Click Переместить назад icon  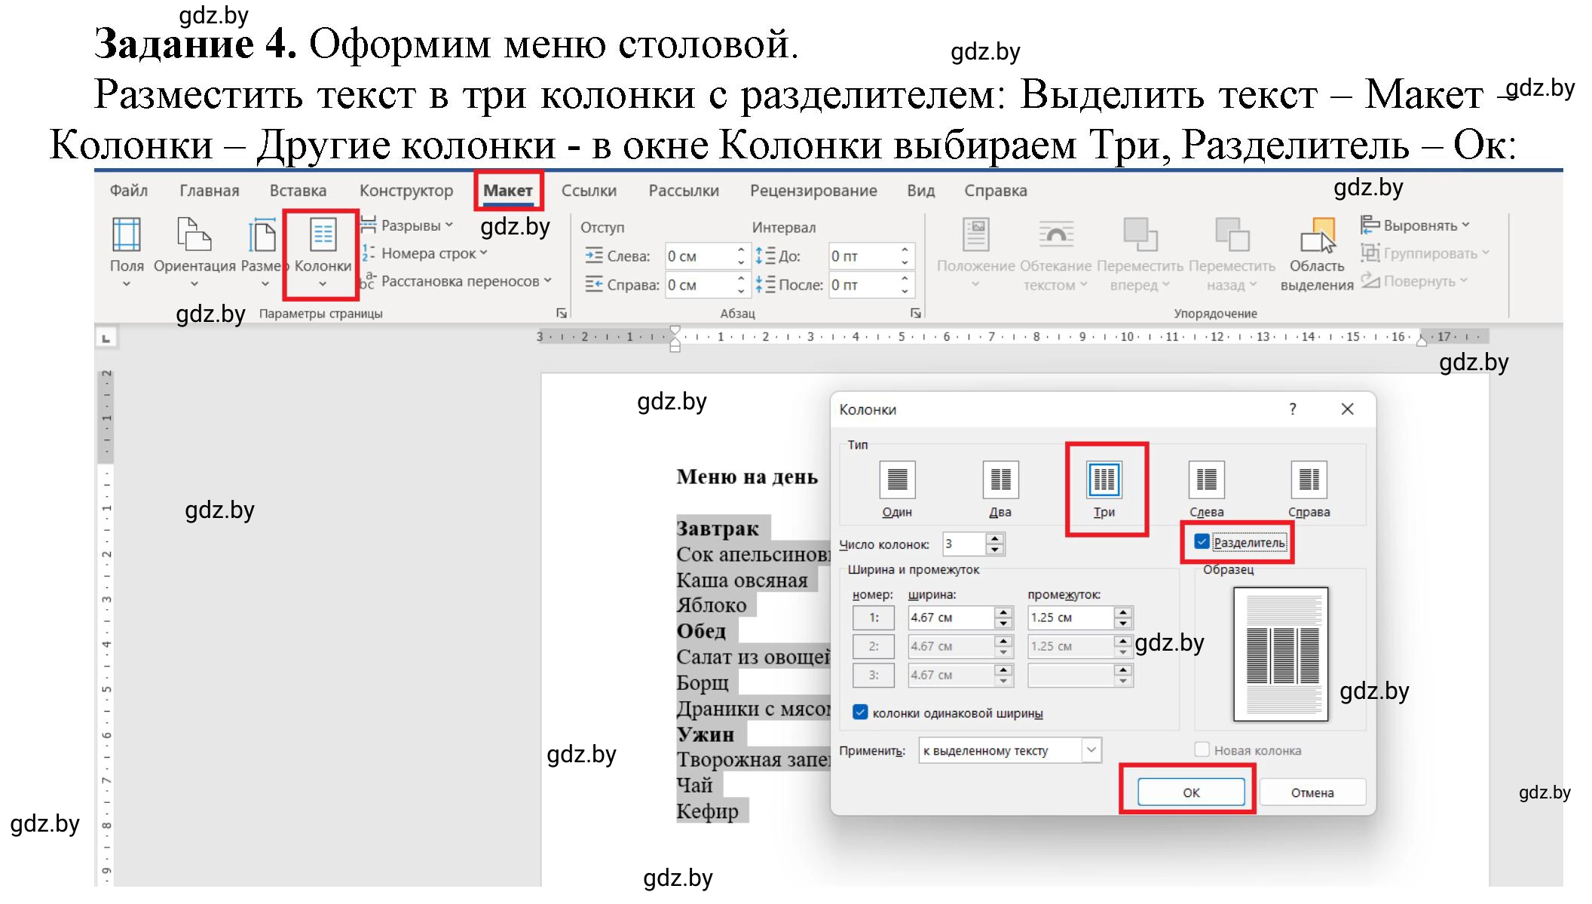point(1232,235)
